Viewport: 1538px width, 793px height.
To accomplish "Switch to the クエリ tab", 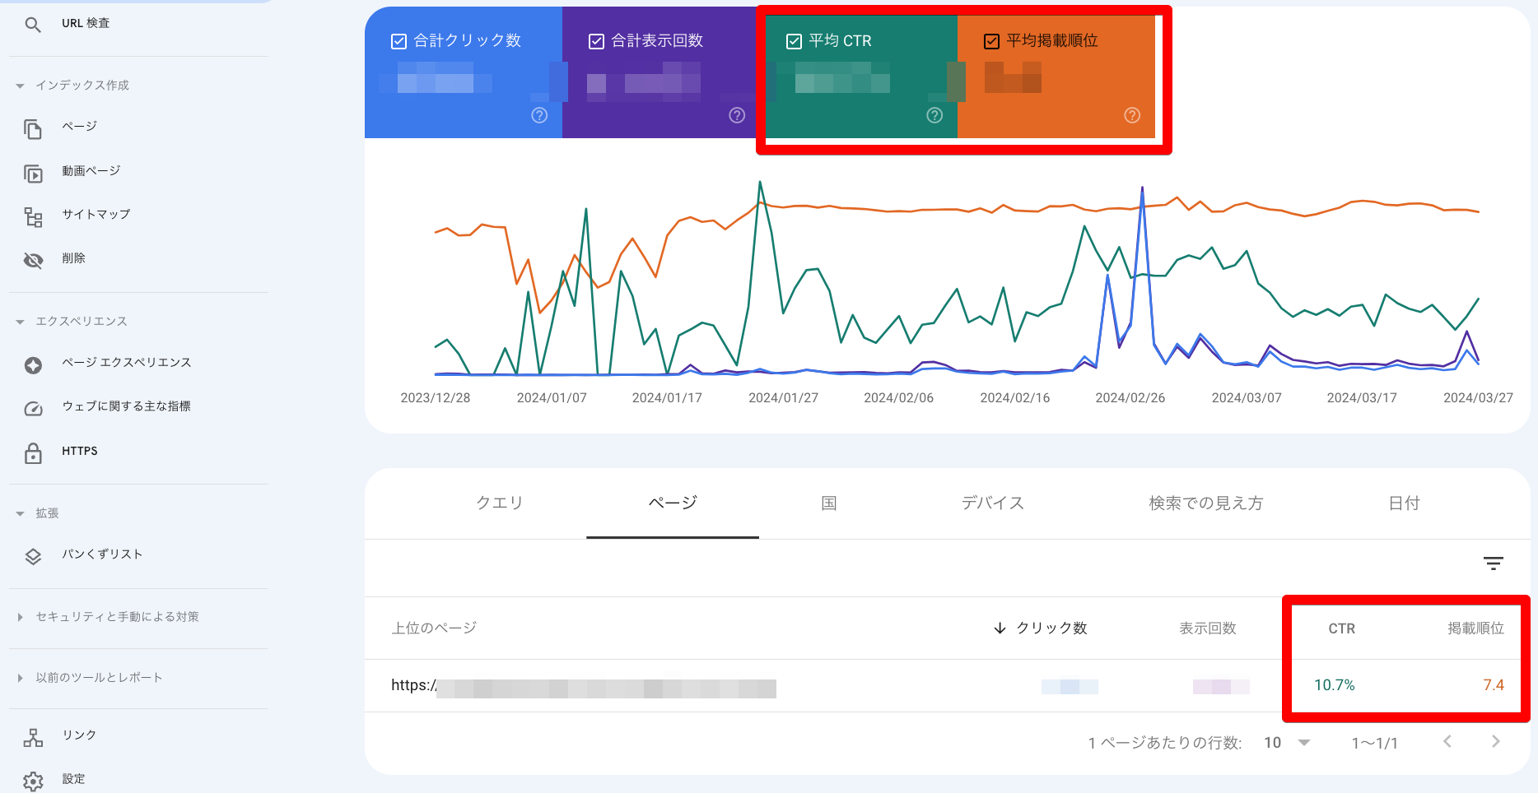I will [x=500, y=503].
